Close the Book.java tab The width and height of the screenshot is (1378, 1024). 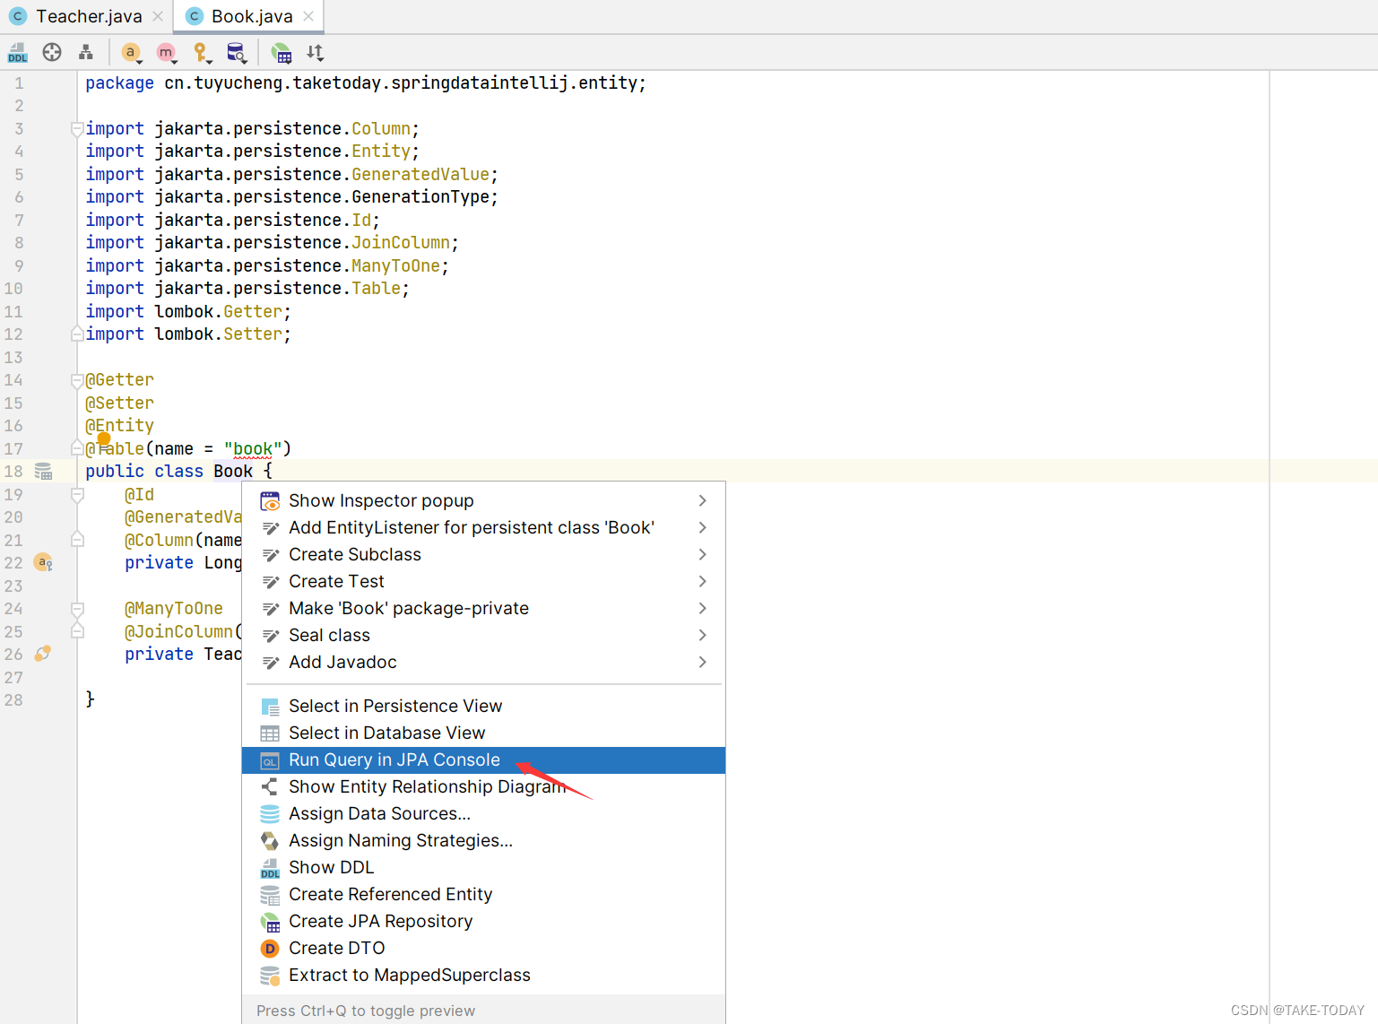[308, 16]
